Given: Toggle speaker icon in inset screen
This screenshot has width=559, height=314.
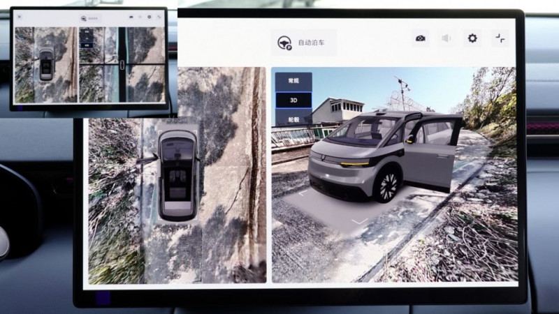Looking at the screenshot, I should pyautogui.click(x=140, y=17).
